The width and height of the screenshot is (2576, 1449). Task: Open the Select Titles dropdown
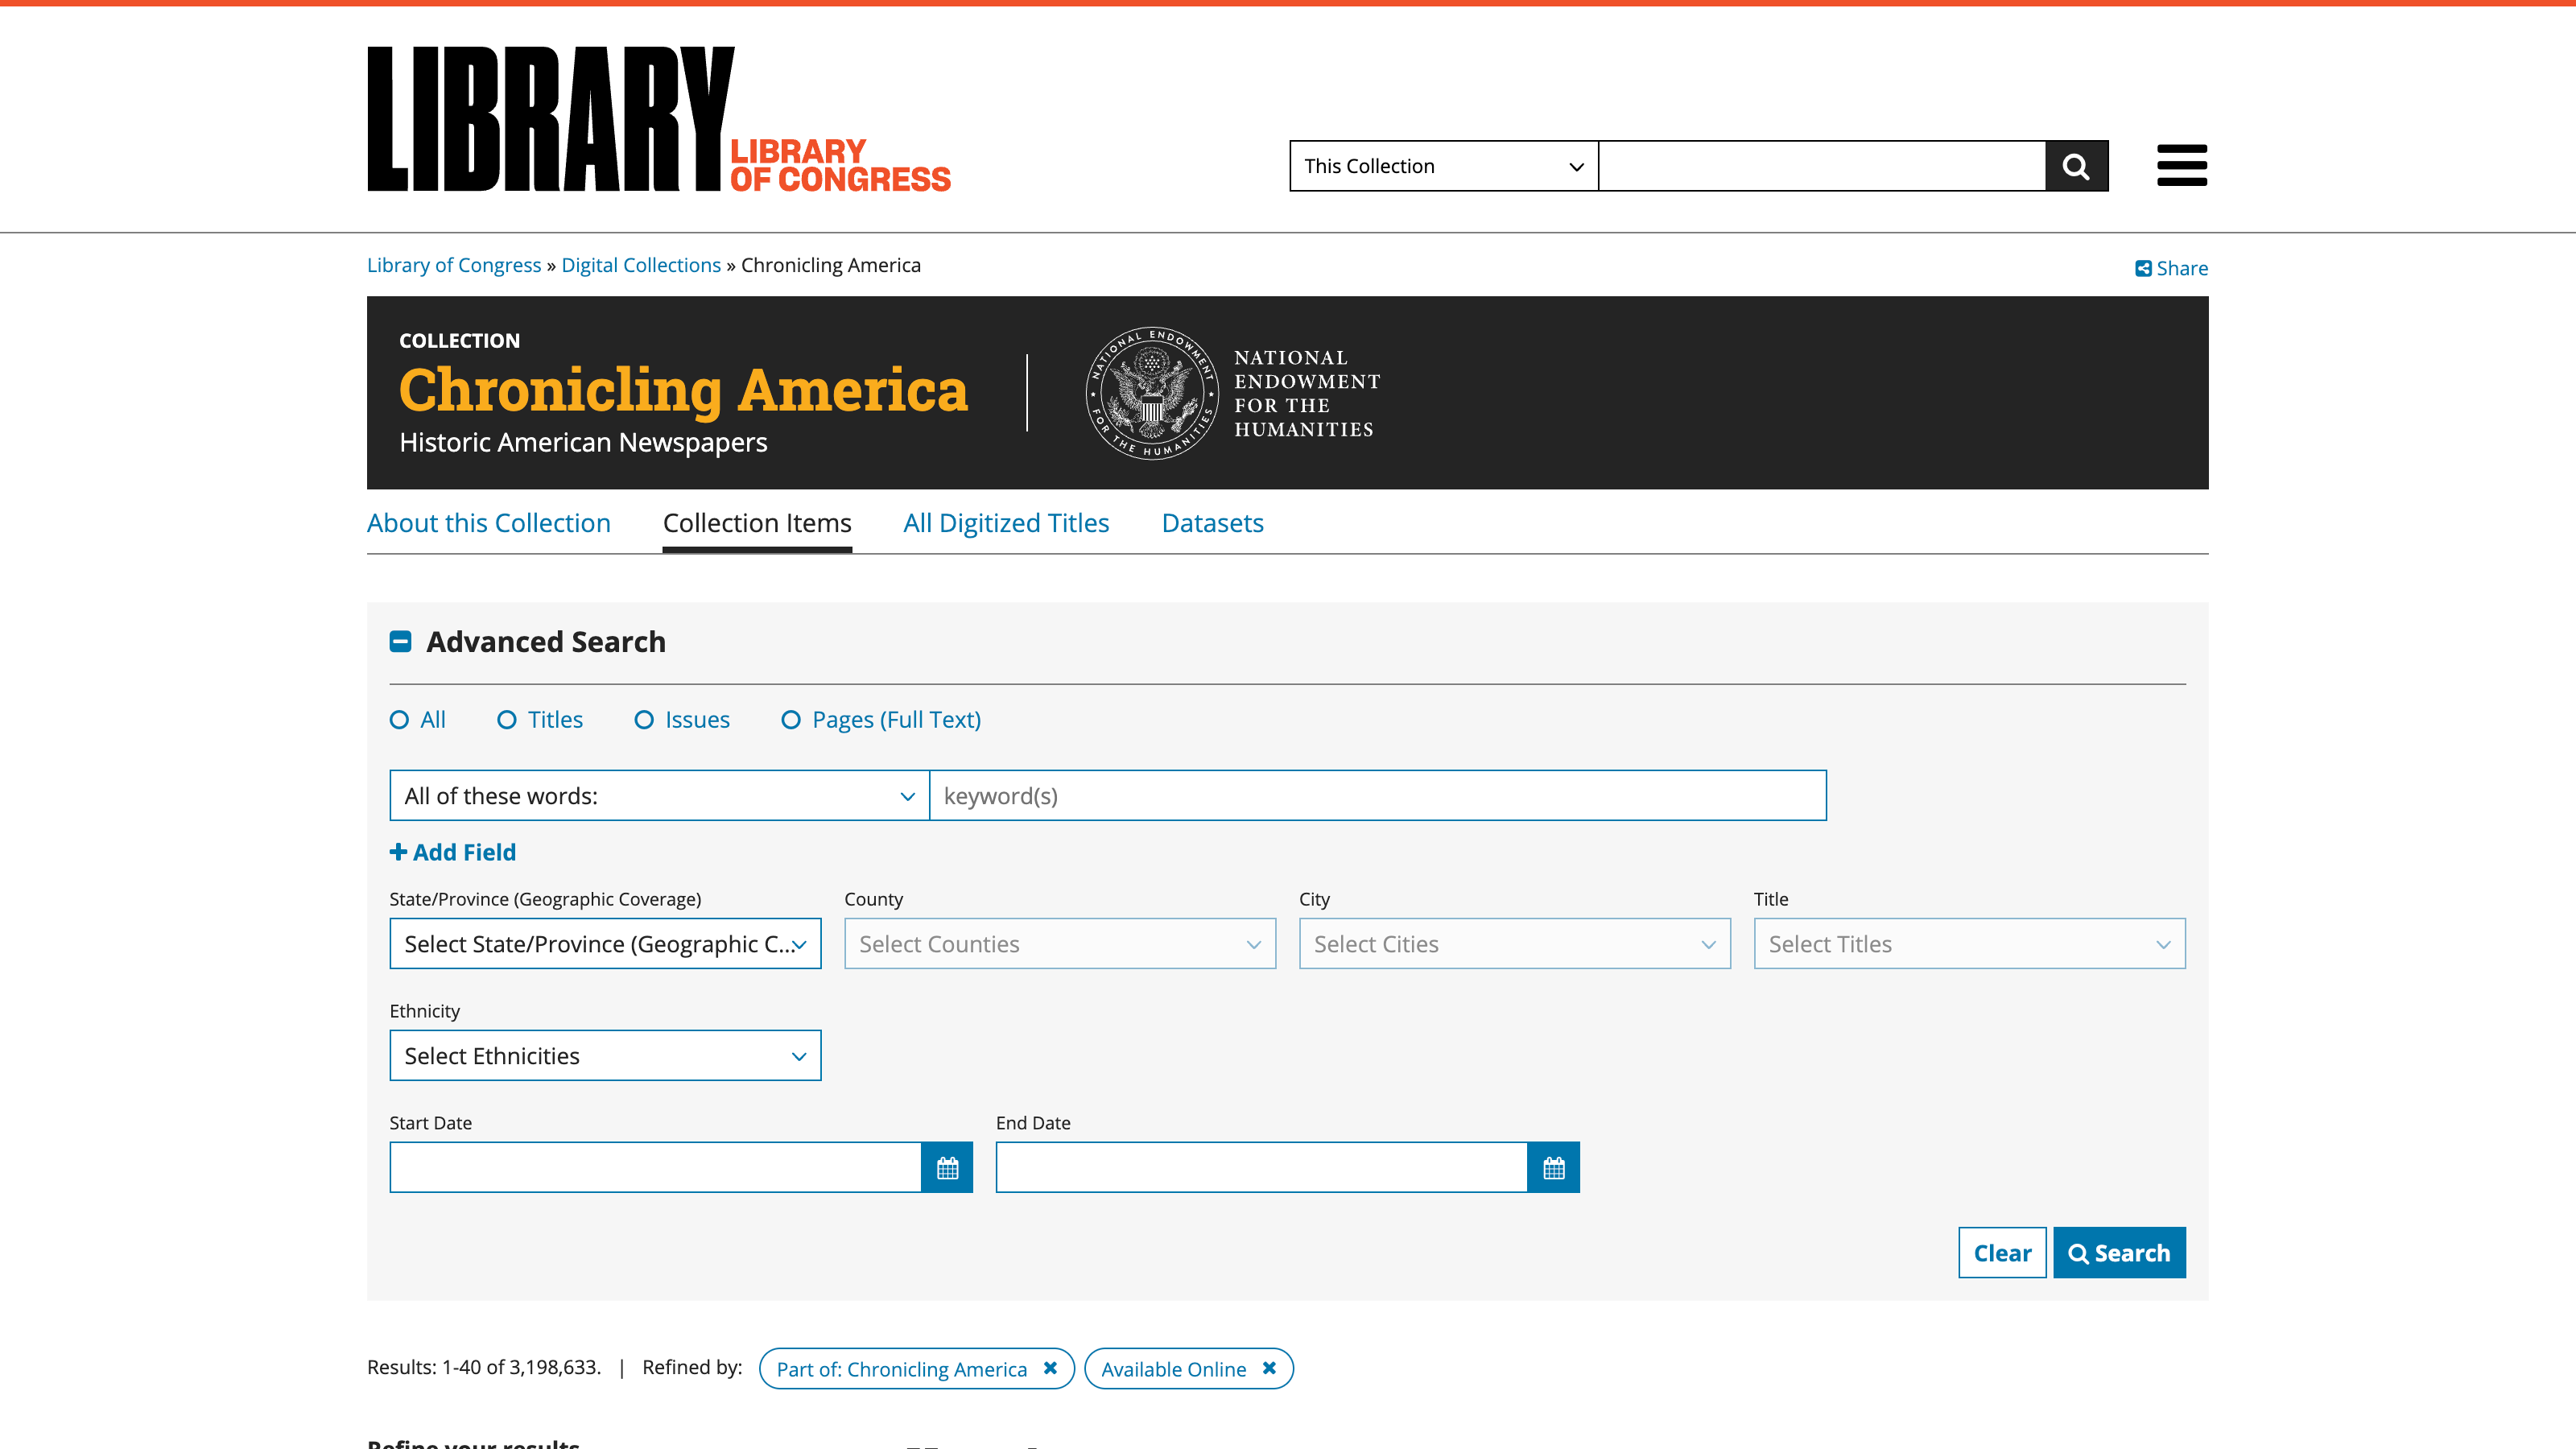tap(1968, 943)
